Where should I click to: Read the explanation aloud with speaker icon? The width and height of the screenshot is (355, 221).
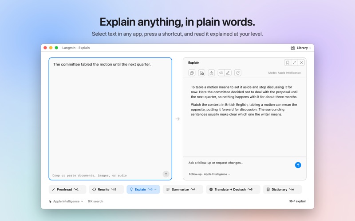click(x=221, y=73)
